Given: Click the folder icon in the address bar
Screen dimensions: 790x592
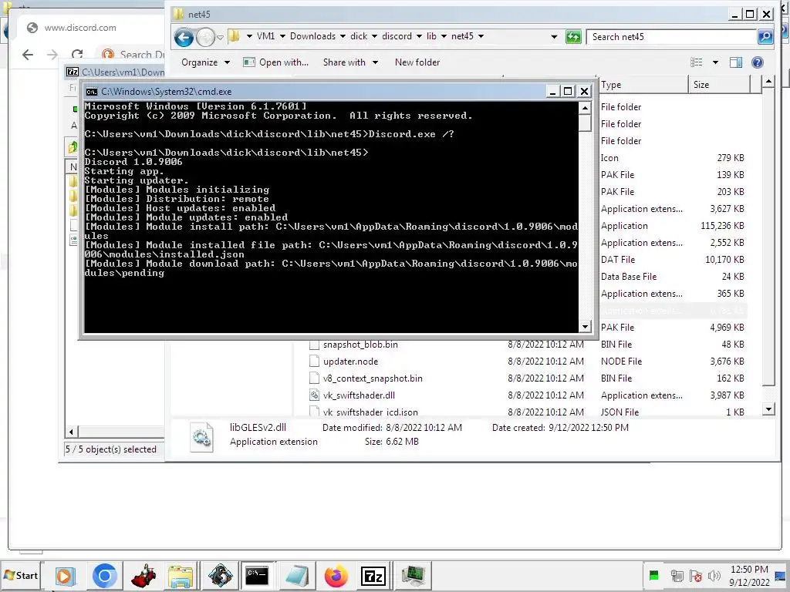Looking at the screenshot, I should 234,35.
